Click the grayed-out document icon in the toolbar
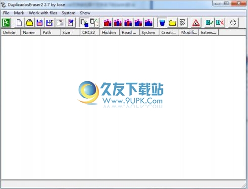The height and width of the screenshot is (189, 248). [x=60, y=23]
